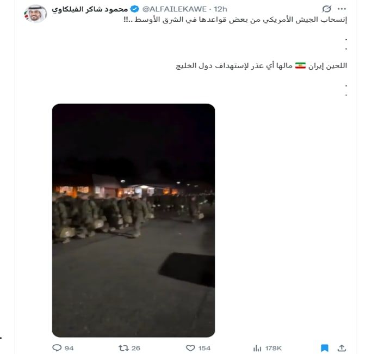Open the 12h timestamp link

[220, 9]
